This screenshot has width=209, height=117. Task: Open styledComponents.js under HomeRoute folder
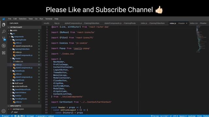pyautogui.click(x=24, y=77)
